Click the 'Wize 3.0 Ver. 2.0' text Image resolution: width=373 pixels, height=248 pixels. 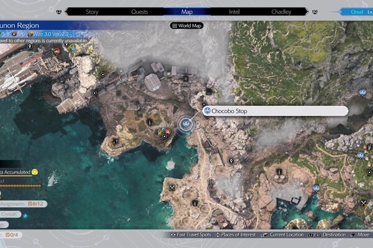51,34
